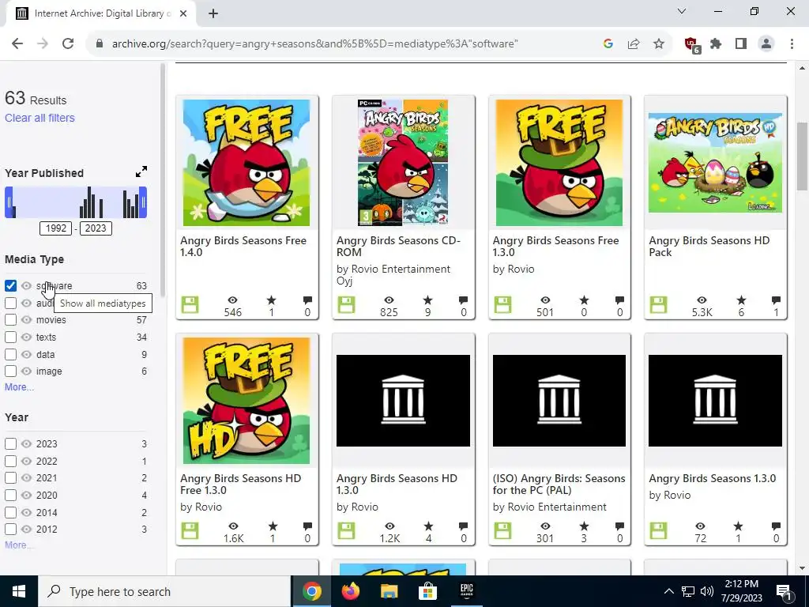
Task: Expand the Year Published histogram
Action: tap(141, 172)
